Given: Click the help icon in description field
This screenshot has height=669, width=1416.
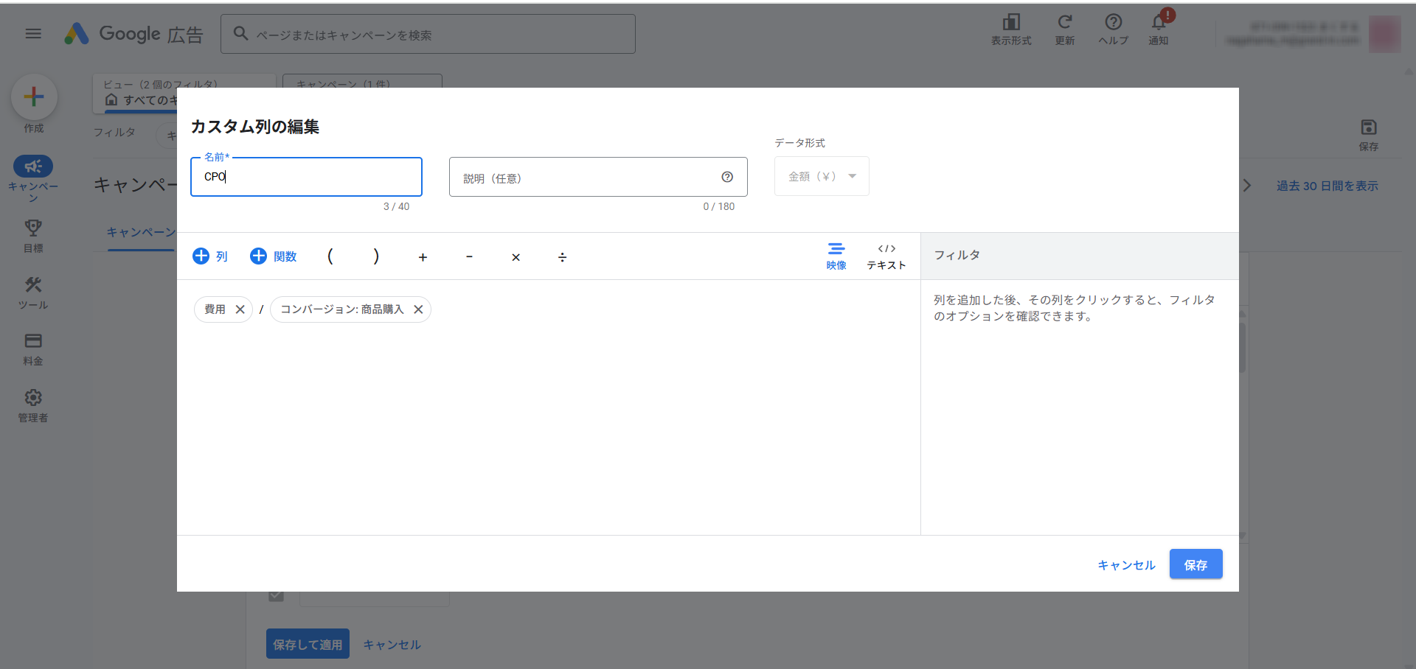Looking at the screenshot, I should point(727,177).
